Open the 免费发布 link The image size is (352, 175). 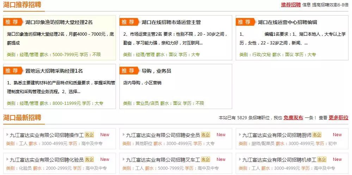click(293, 117)
